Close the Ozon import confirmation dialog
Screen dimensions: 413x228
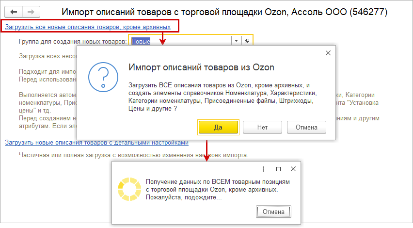coord(328,53)
